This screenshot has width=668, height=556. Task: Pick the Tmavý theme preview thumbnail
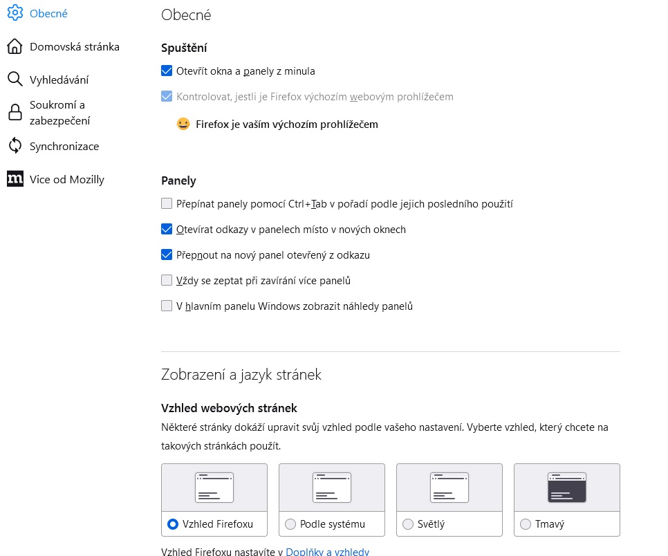[x=566, y=488]
